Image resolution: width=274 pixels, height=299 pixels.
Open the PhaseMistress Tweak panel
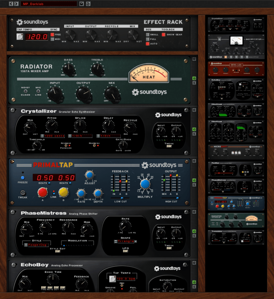[x=169, y=248]
